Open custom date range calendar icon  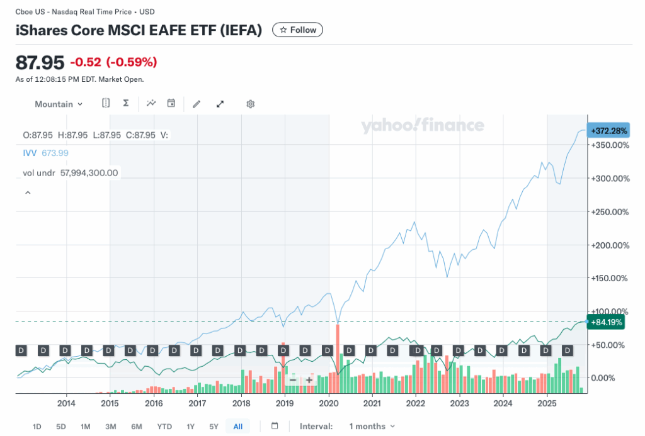click(275, 426)
